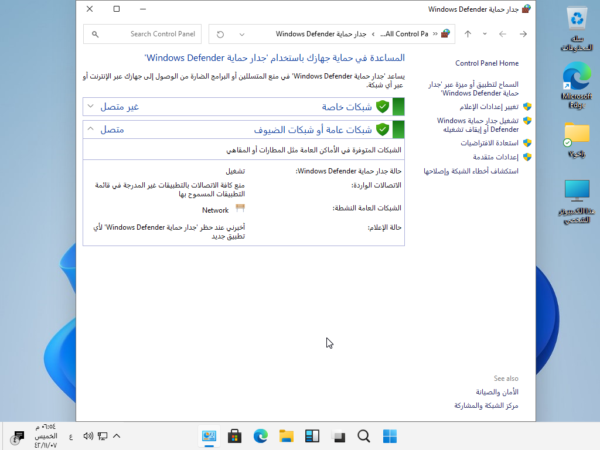Open File Explorer from taskbar
The height and width of the screenshot is (450, 600).
pos(286,436)
